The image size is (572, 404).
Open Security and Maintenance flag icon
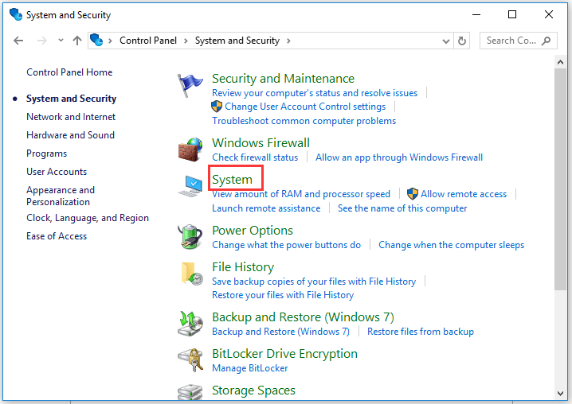[x=190, y=85]
